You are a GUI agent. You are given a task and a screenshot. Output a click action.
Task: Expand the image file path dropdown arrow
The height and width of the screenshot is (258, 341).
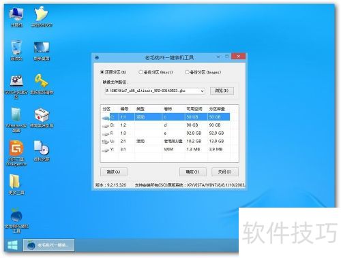coord(202,91)
